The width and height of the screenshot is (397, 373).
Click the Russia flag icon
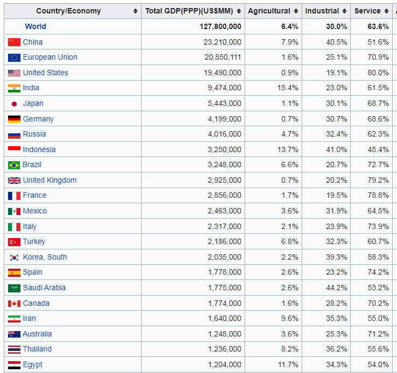click(x=14, y=134)
